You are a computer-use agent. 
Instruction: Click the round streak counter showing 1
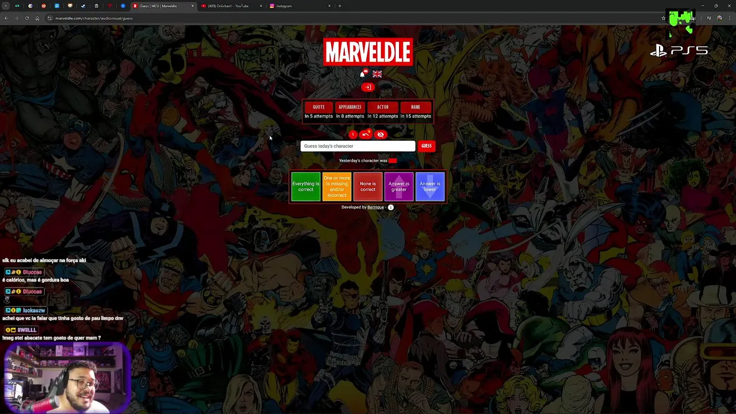(x=352, y=135)
